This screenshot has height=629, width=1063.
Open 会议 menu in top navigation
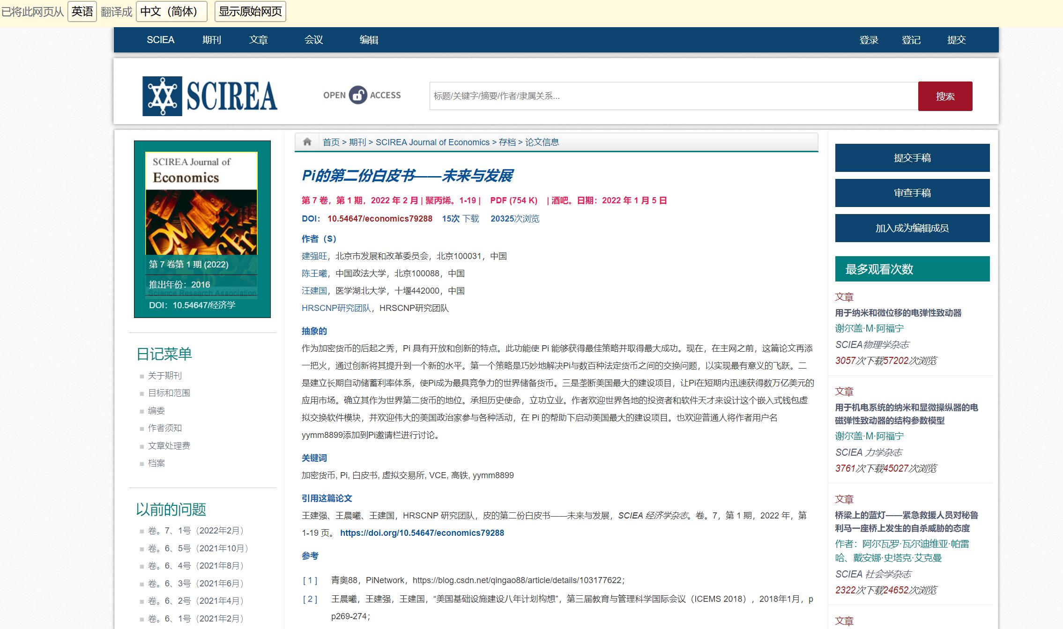[x=314, y=40]
